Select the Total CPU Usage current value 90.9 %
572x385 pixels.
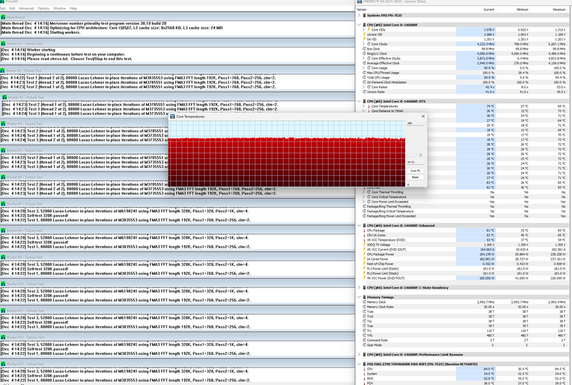point(489,78)
